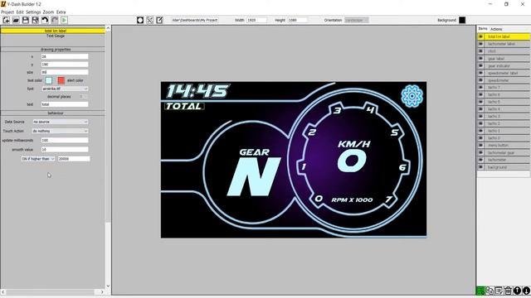This screenshot has width=531, height=298.
Task: Open a project with the folder icon
Action: [x=16, y=20]
